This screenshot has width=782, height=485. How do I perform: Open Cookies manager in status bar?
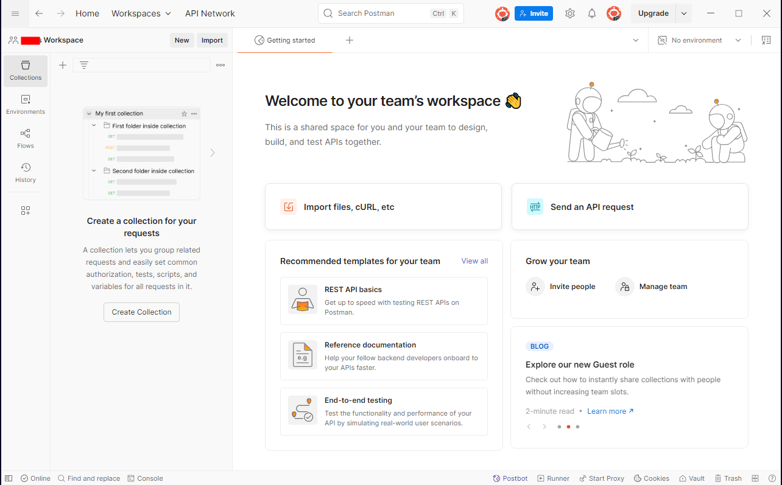(x=652, y=478)
